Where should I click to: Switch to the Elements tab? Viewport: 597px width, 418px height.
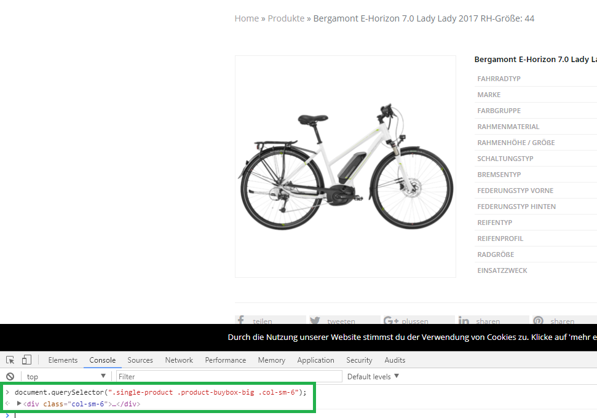63,360
